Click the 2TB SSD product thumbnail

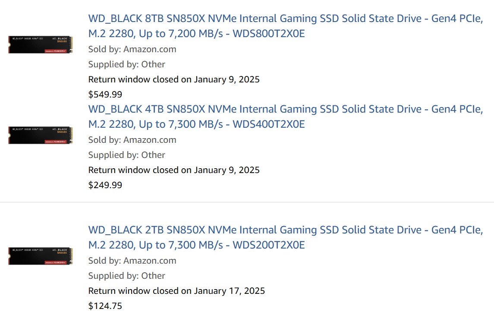pyautogui.click(x=41, y=256)
